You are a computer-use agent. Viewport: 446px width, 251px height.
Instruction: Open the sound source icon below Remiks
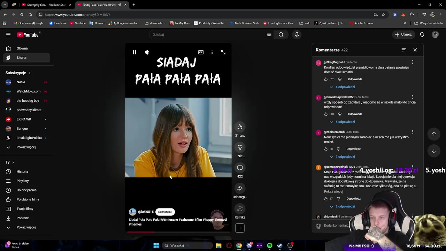240,228
